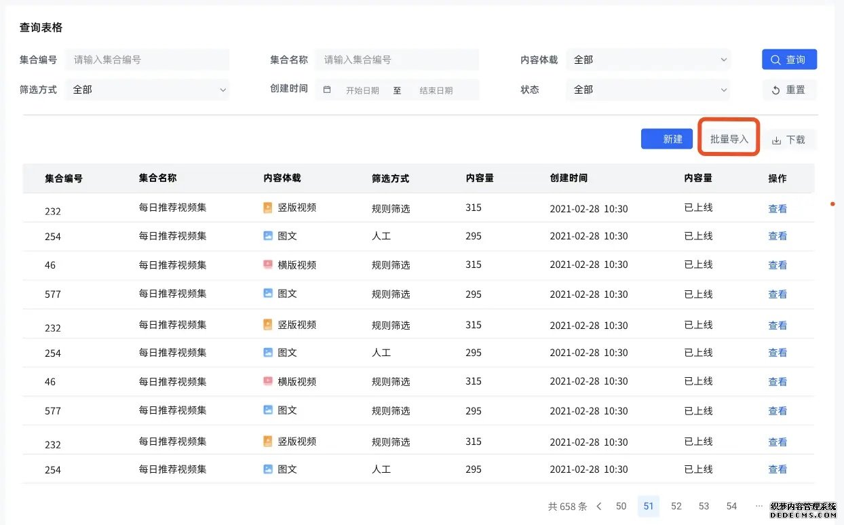Open the 筛选方式 filter dropdown

(x=147, y=90)
